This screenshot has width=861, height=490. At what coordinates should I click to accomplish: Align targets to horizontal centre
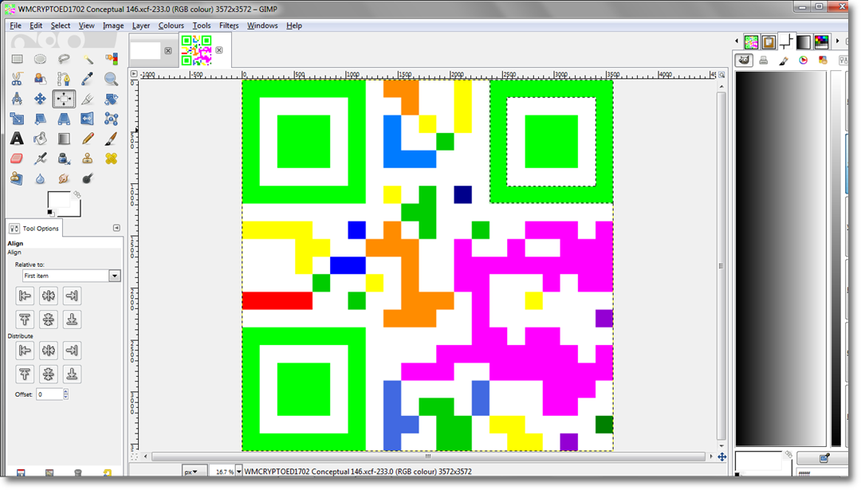click(x=49, y=296)
